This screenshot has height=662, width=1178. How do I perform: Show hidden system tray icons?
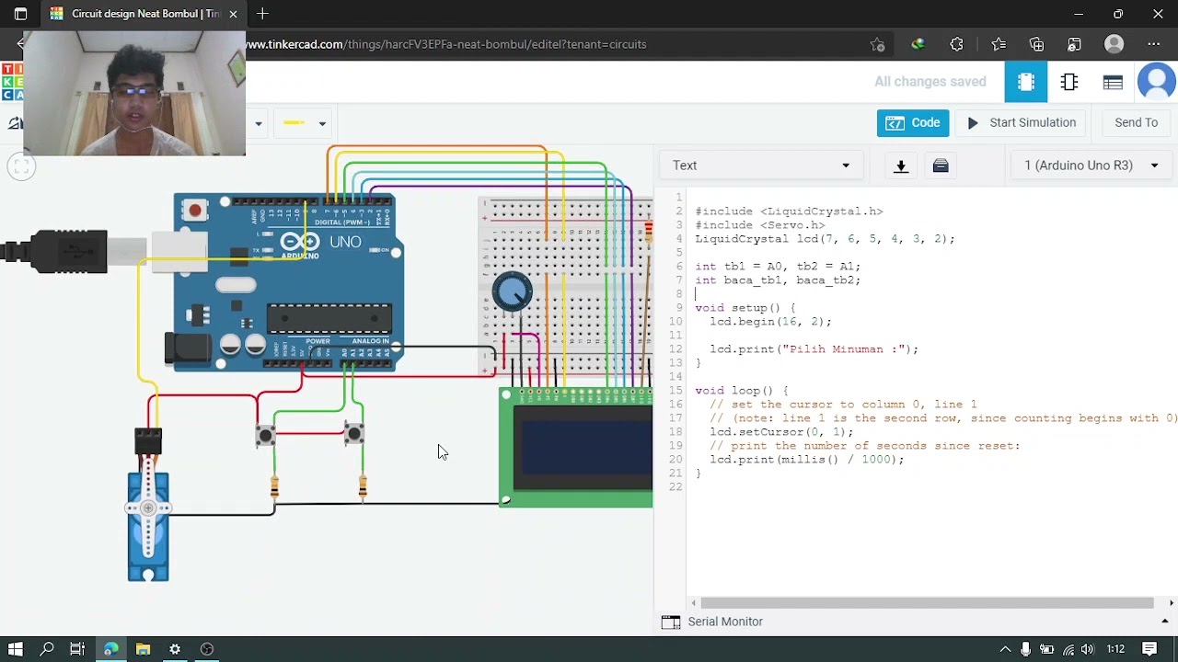tap(1005, 649)
